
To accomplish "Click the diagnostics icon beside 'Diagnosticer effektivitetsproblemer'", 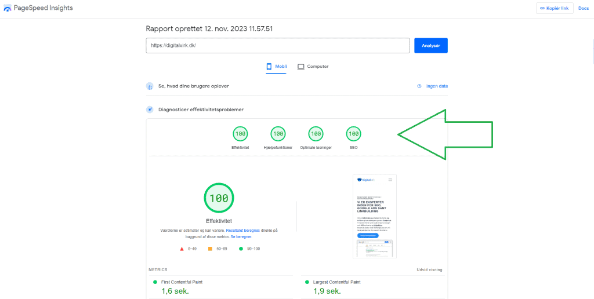I will [x=150, y=110].
